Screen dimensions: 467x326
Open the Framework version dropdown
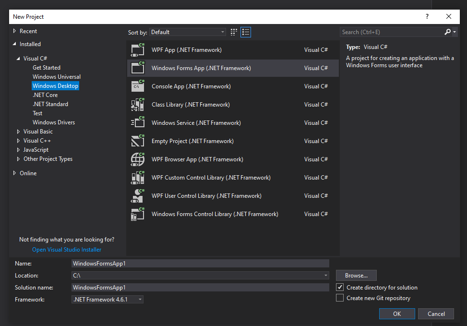[x=108, y=300]
